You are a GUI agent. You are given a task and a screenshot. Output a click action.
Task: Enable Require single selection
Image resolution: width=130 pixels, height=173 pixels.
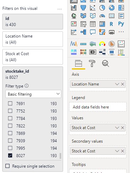(x=7, y=166)
